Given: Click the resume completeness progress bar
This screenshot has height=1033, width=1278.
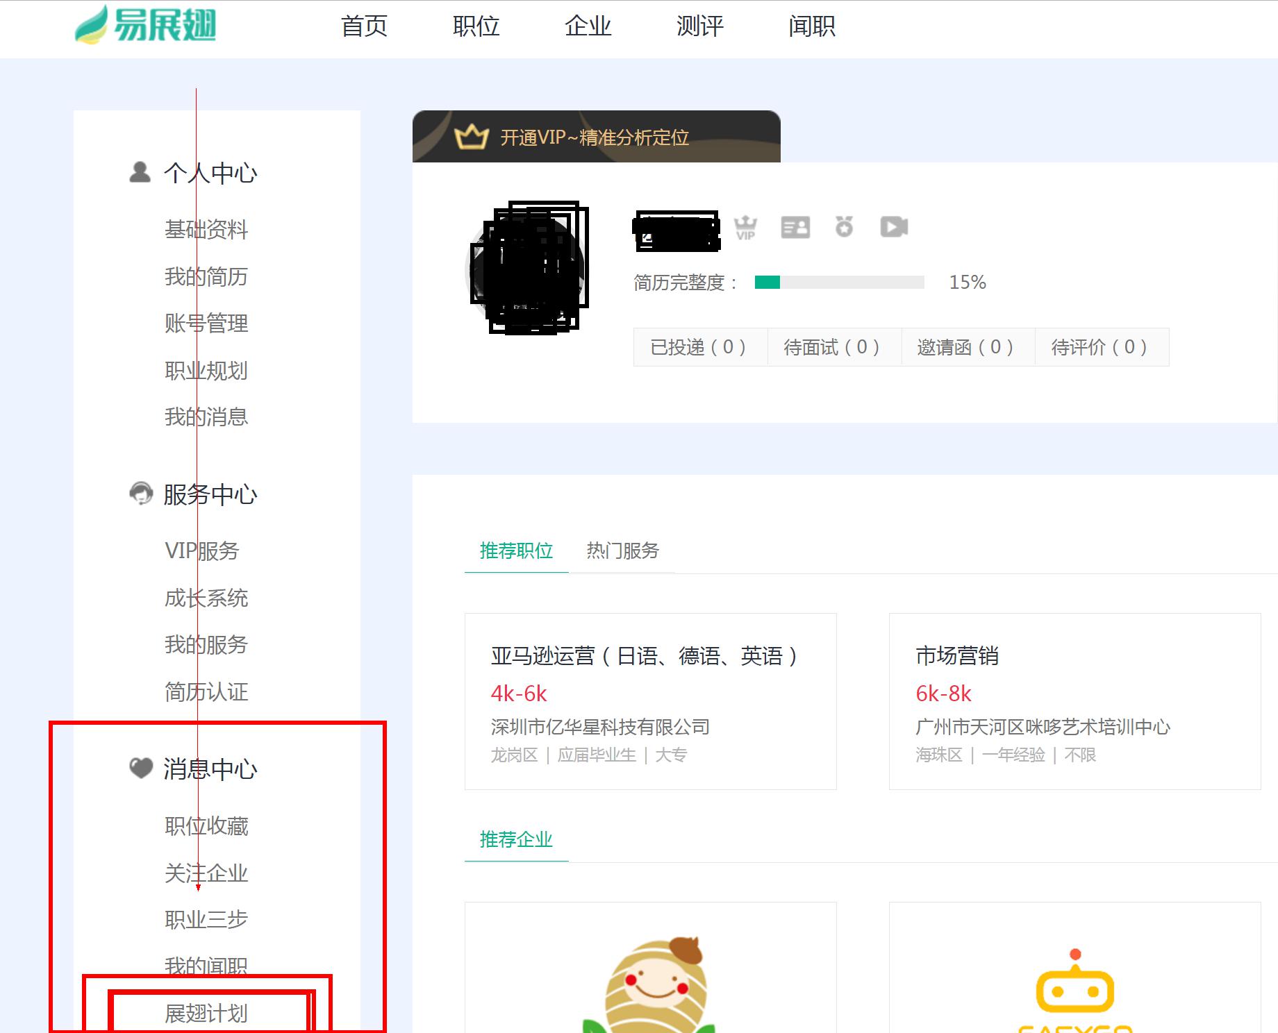Looking at the screenshot, I should point(839,282).
